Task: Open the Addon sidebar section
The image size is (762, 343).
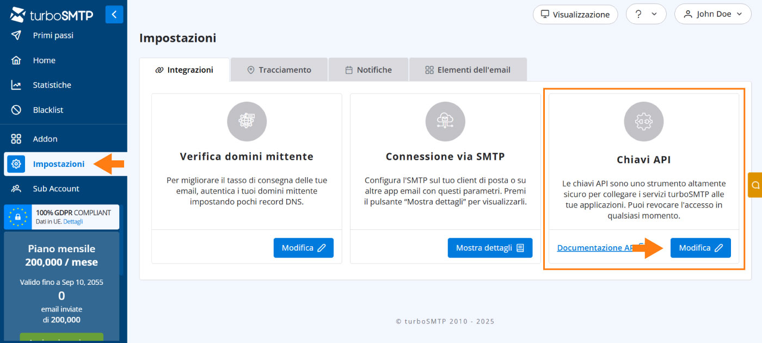Action: tap(45, 139)
